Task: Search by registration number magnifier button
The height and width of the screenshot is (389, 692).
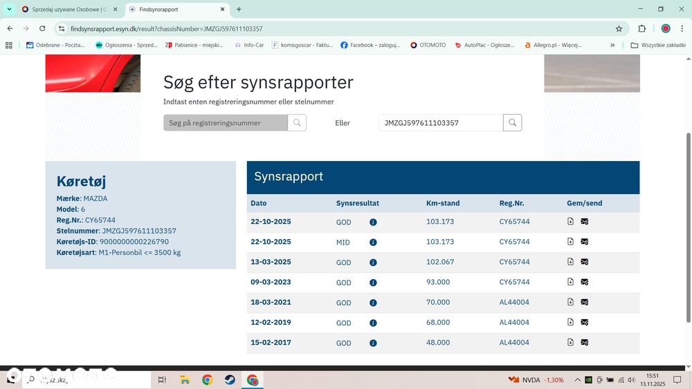Action: [x=297, y=123]
